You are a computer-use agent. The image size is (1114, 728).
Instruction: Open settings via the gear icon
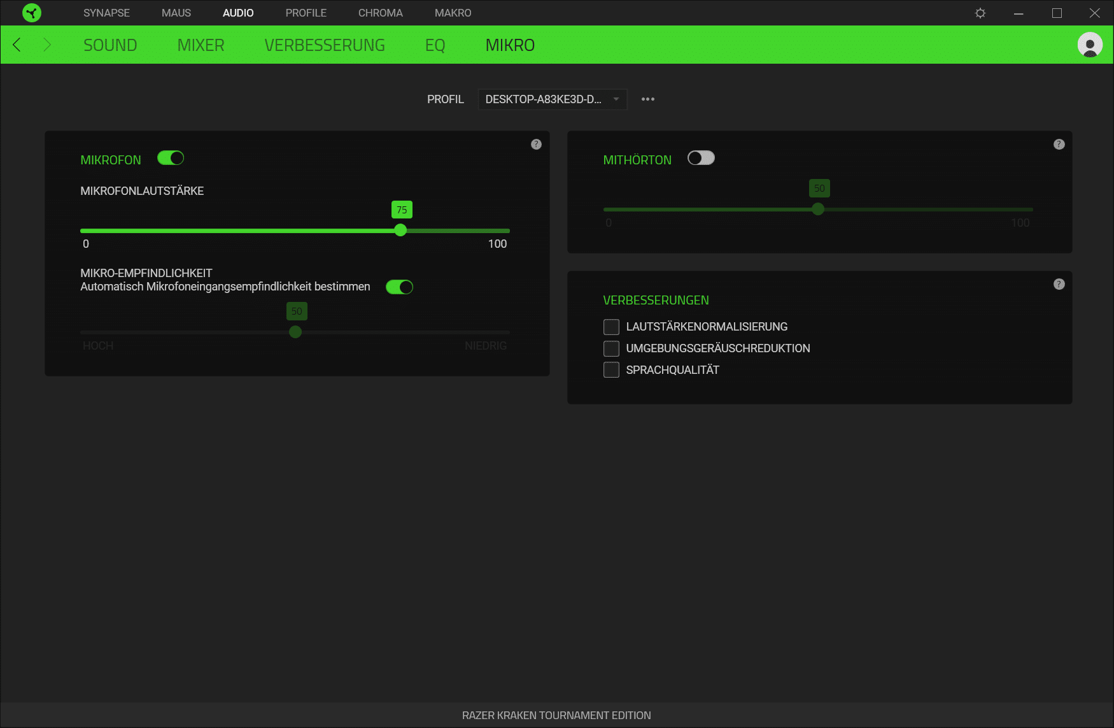(980, 13)
